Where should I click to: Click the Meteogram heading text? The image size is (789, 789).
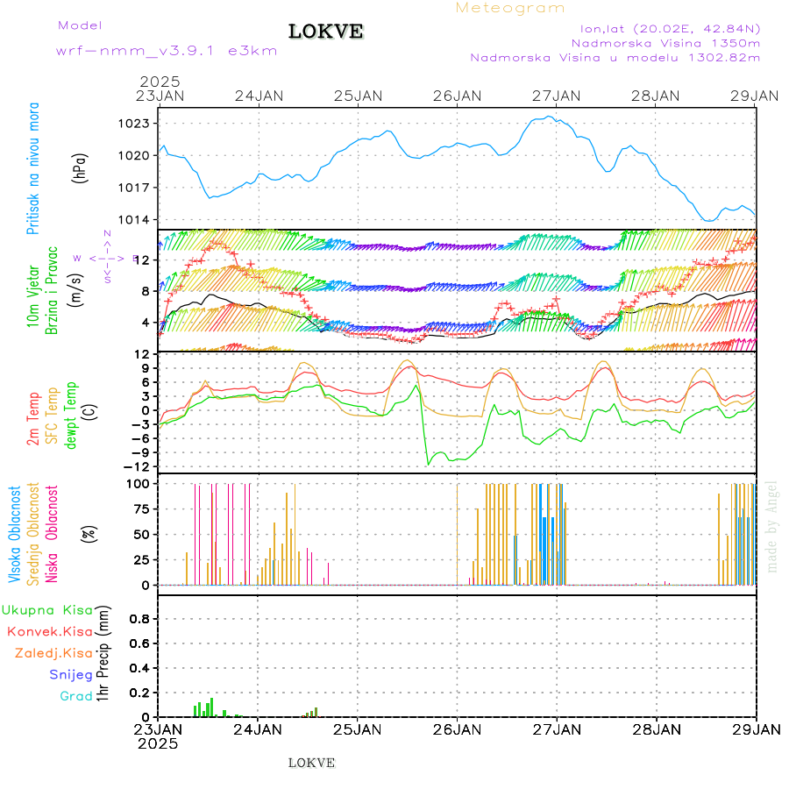tap(510, 8)
